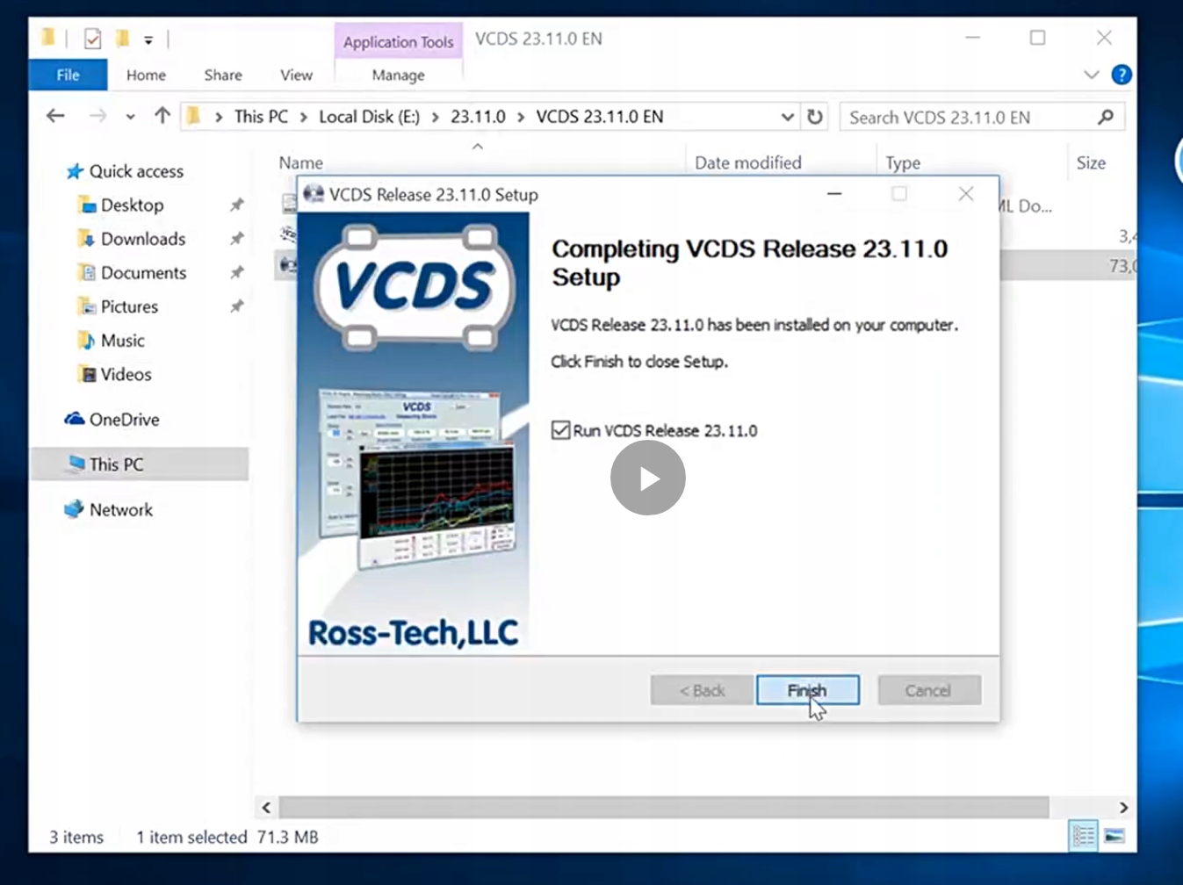
Task: Open Documents in the navigation pane
Action: [x=143, y=273]
